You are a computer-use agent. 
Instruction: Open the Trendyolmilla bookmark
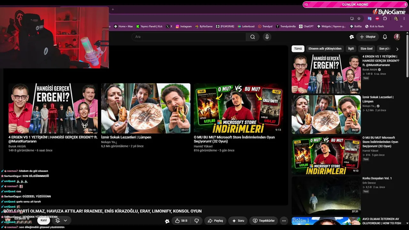pyautogui.click(x=286, y=27)
